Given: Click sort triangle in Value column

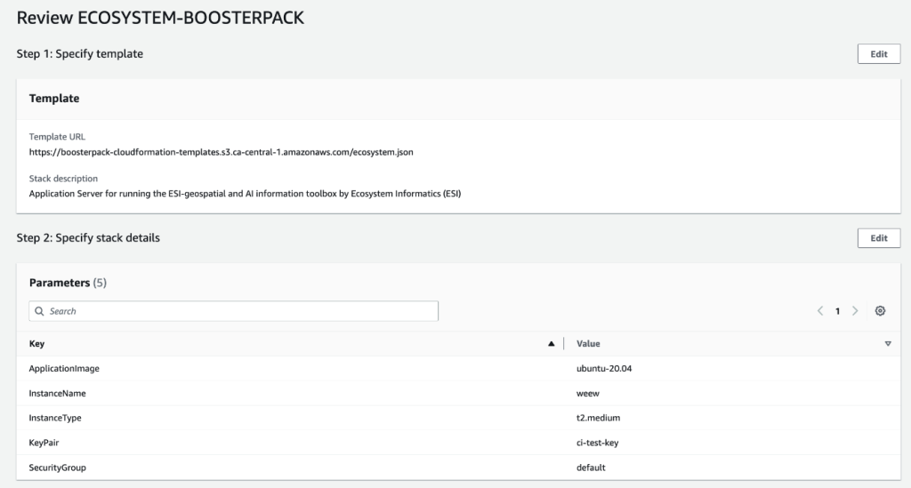Looking at the screenshot, I should pyautogui.click(x=888, y=343).
